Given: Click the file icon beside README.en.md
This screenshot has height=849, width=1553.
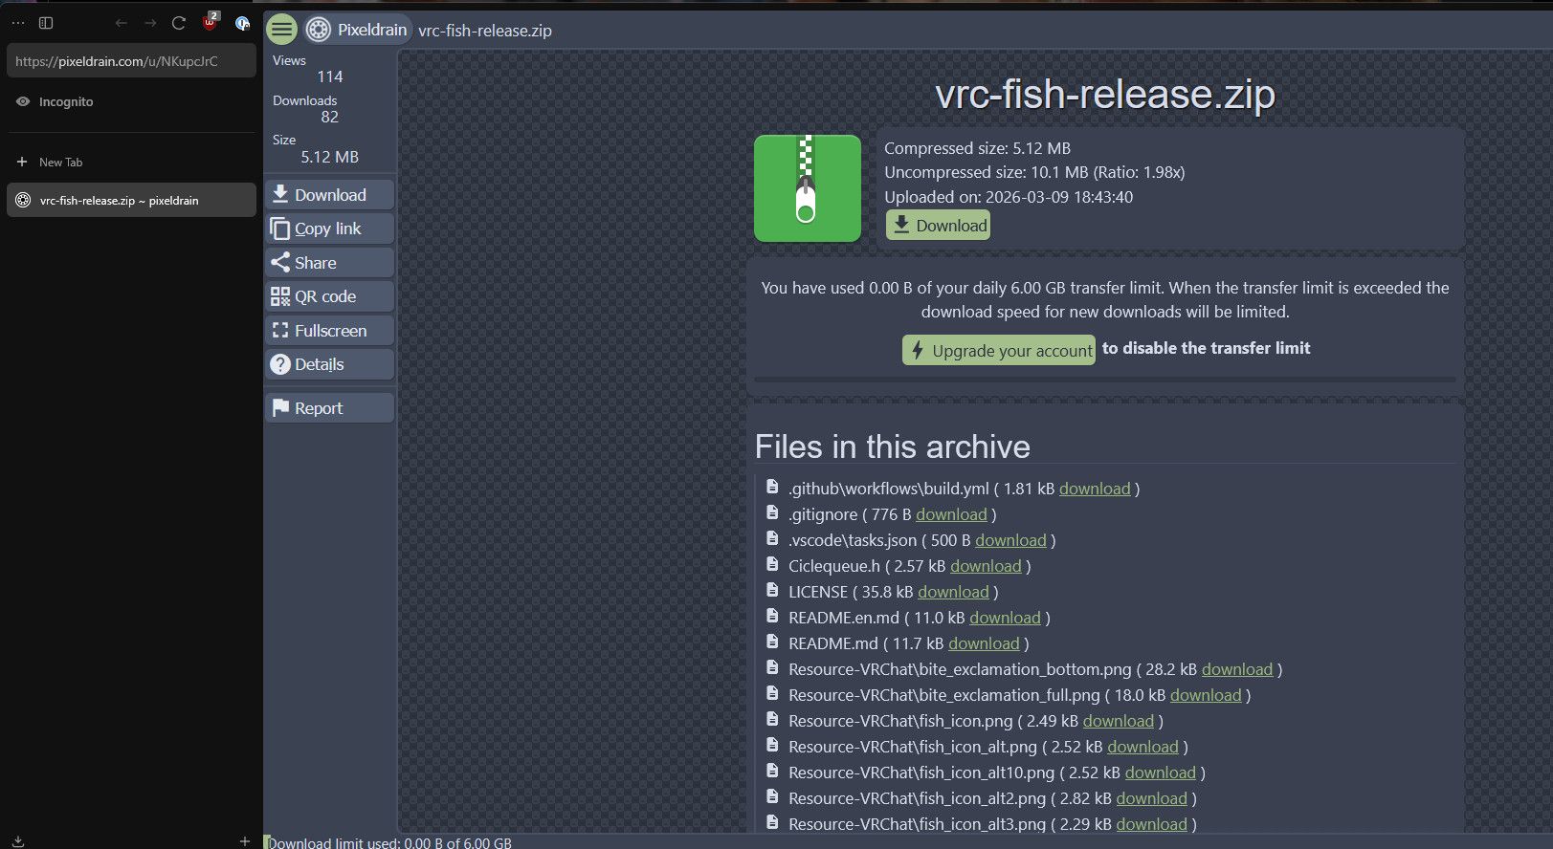Looking at the screenshot, I should (772, 616).
